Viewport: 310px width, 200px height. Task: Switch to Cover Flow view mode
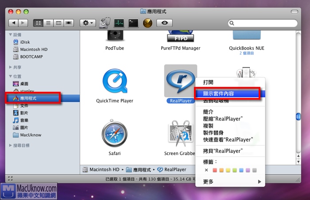[x=69, y=23]
